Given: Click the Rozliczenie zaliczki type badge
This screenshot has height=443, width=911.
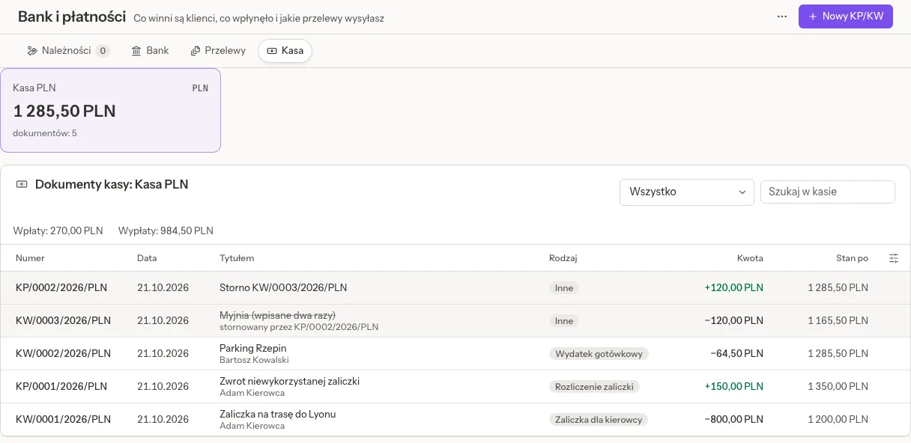Looking at the screenshot, I should point(595,387).
